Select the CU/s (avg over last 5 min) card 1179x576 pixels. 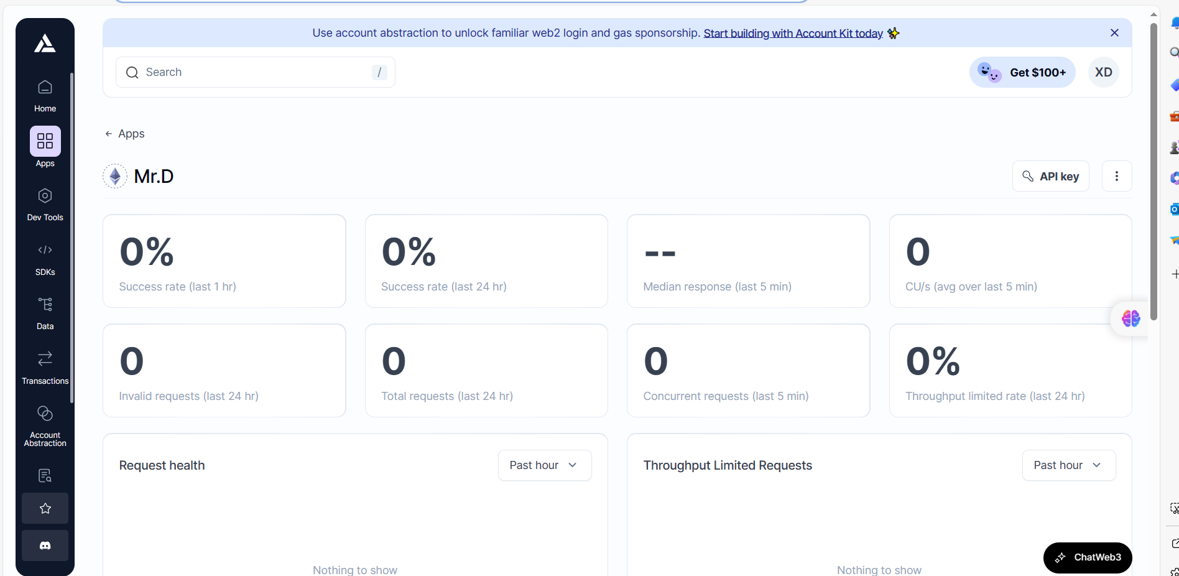click(x=1010, y=261)
